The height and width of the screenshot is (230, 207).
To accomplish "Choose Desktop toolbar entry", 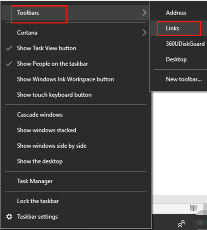I will [x=179, y=59].
